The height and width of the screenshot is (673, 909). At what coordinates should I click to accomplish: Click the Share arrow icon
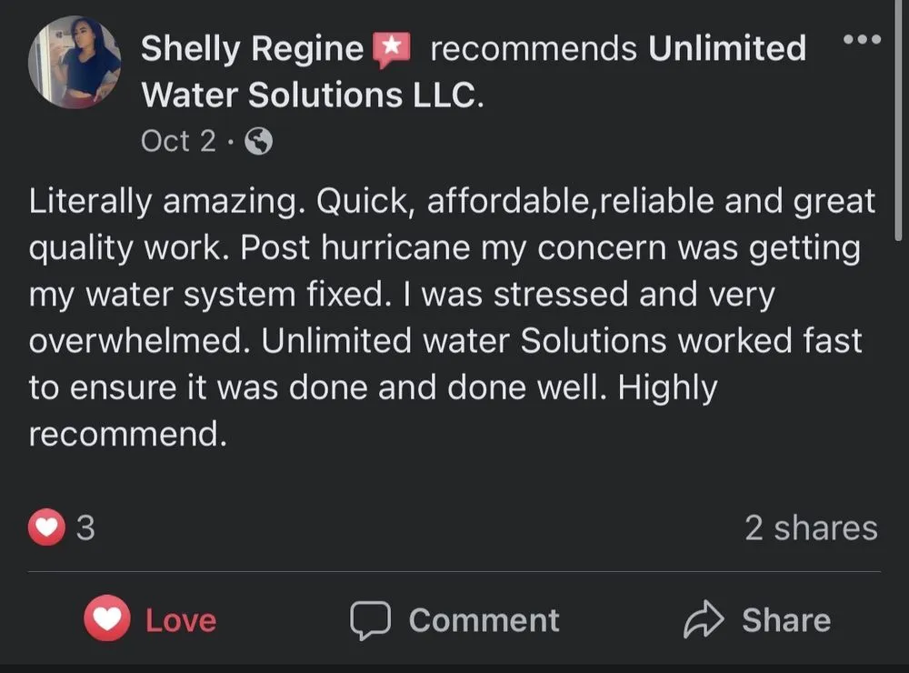point(704,619)
